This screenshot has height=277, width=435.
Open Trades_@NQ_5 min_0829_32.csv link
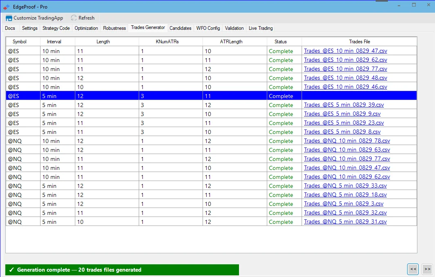pos(345,213)
